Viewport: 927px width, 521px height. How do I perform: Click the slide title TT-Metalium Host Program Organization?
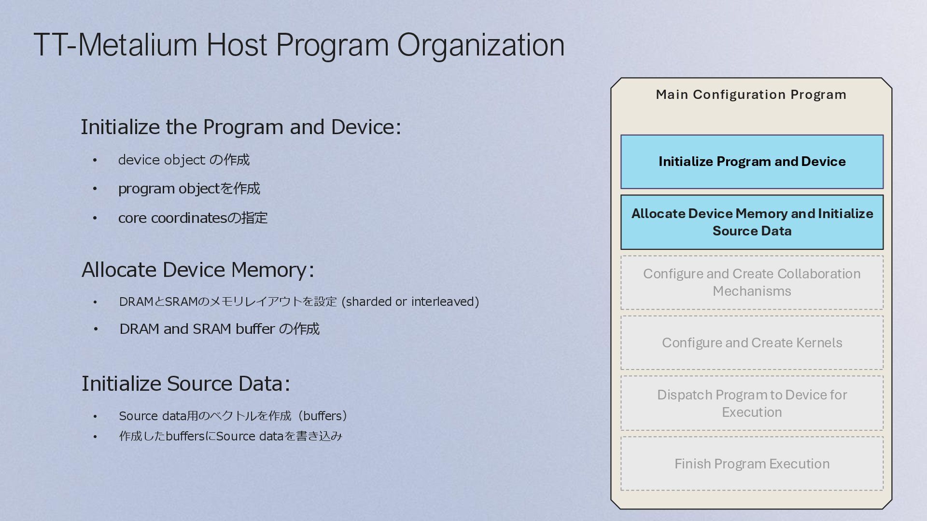coord(299,45)
